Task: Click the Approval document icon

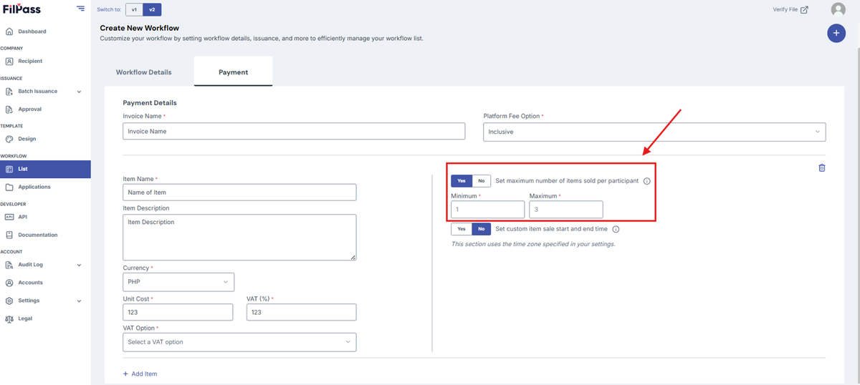Action: coord(9,109)
